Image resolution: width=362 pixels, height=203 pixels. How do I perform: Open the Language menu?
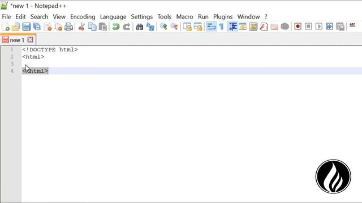point(113,17)
